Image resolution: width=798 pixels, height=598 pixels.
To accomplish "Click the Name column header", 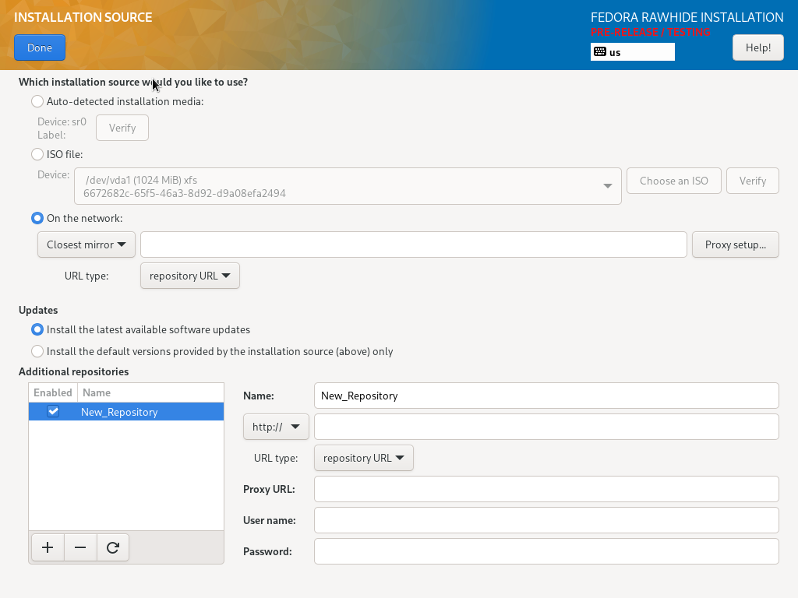I will tap(150, 392).
